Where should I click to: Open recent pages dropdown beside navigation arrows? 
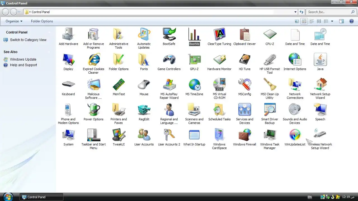pos(19,12)
